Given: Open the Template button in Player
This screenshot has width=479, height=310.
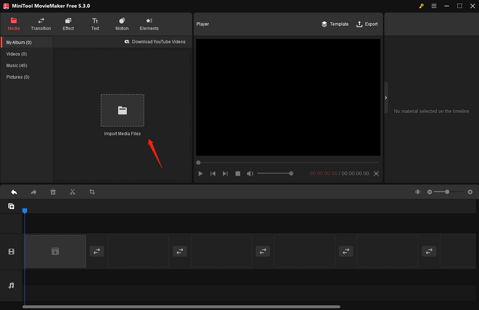Looking at the screenshot, I should click(335, 24).
